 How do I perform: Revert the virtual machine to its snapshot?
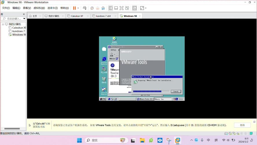coord(98,8)
